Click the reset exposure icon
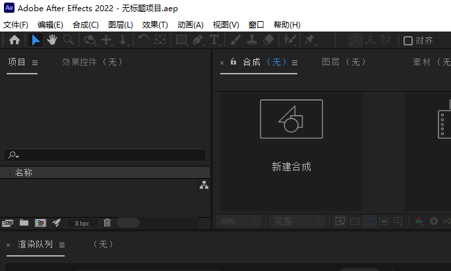Image resolution: width=451 pixels, height=271 pixels. tap(434, 221)
